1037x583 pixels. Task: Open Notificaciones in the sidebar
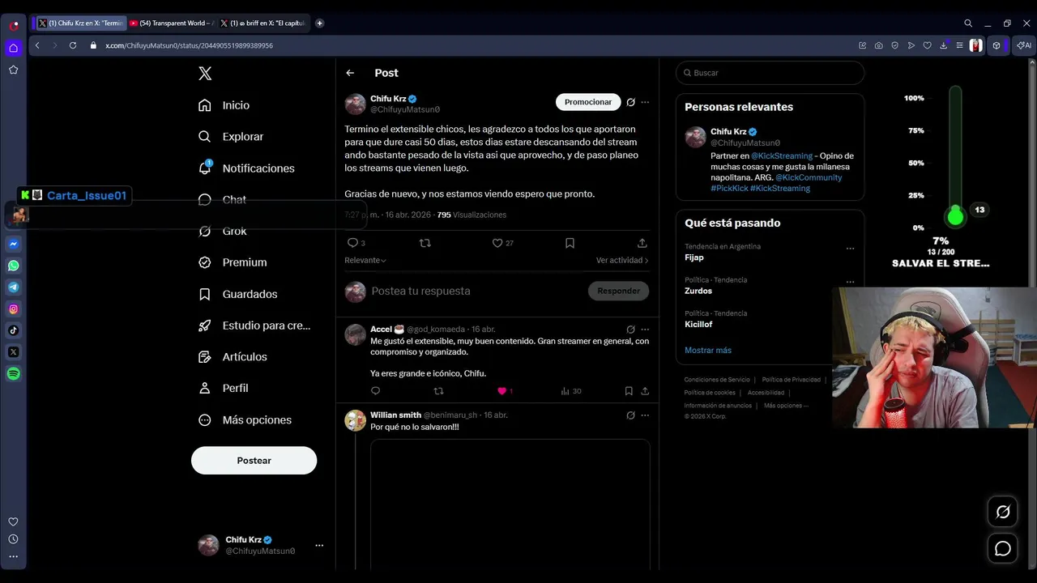click(x=246, y=168)
